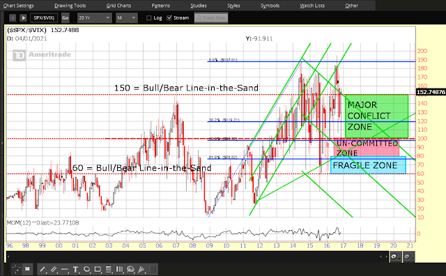
Task: Open the Styles menu
Action: [233, 6]
